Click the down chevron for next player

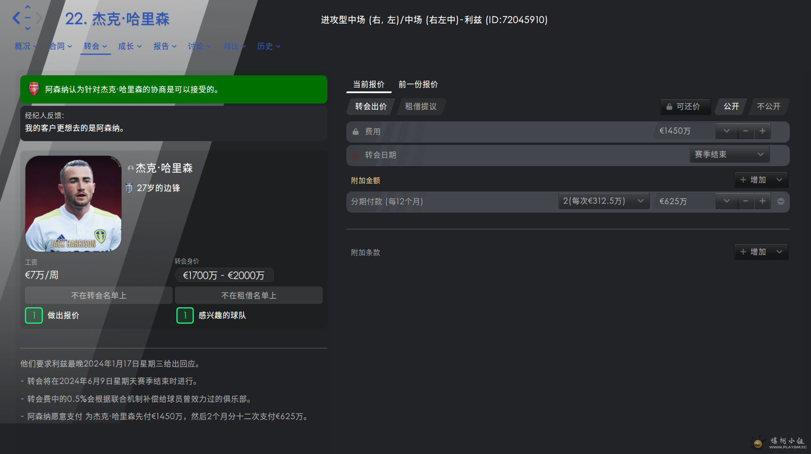[28, 29]
